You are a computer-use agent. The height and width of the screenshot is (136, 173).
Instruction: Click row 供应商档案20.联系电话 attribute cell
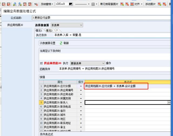tap(60, 107)
